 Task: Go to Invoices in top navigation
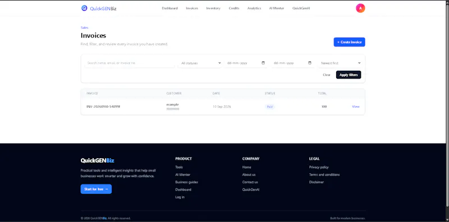point(192,8)
